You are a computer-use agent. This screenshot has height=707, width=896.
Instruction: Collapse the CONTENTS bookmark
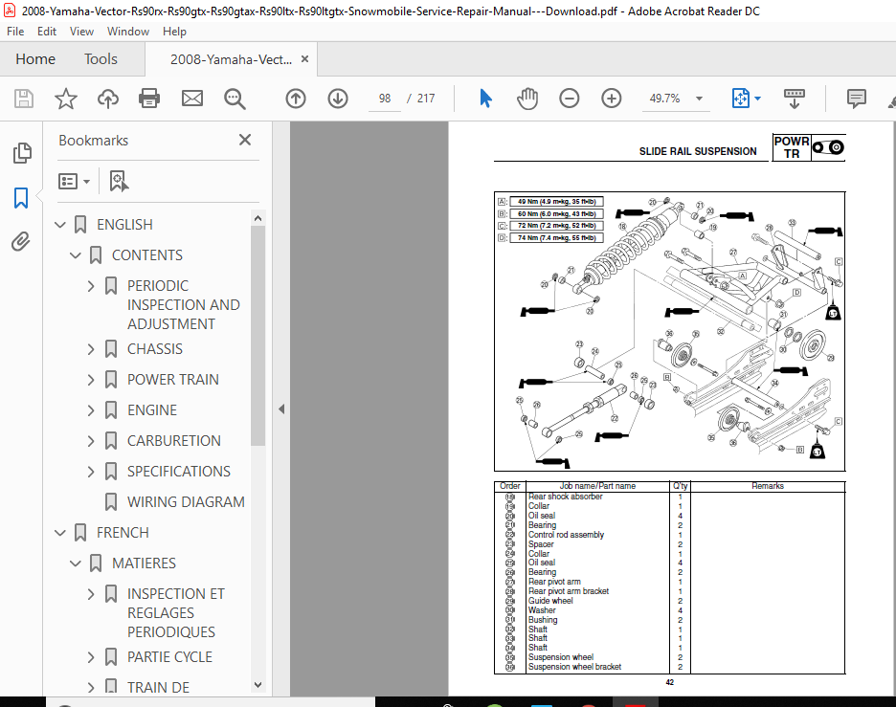click(x=76, y=255)
